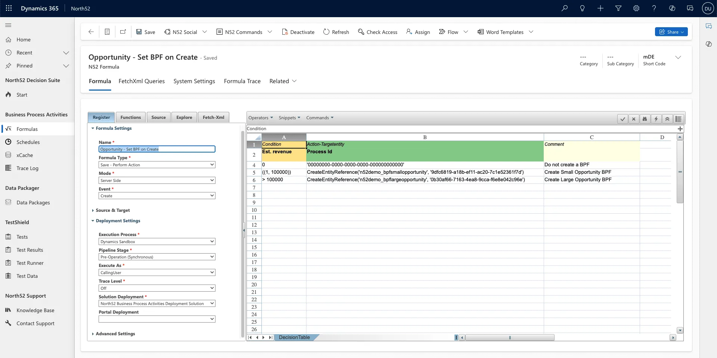Click the plus icon beside the Condition bar
Viewport: 717px width, 358px height.
[680, 129]
